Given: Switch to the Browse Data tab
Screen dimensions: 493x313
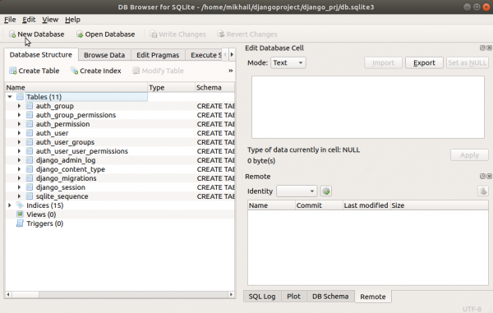Looking at the screenshot, I should (x=104, y=55).
